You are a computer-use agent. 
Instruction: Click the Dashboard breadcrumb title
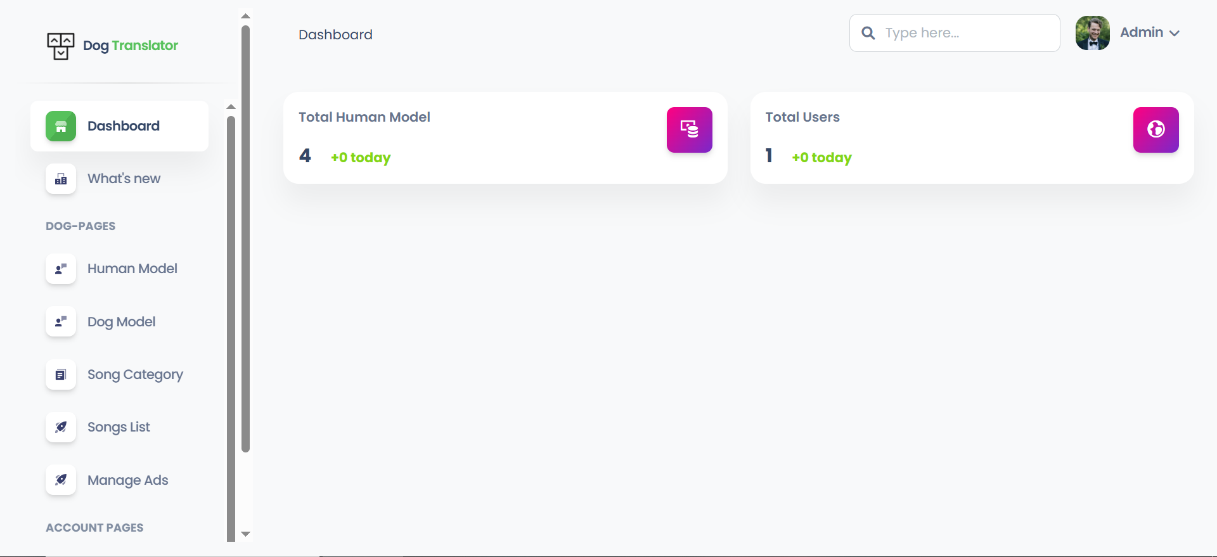pos(335,35)
